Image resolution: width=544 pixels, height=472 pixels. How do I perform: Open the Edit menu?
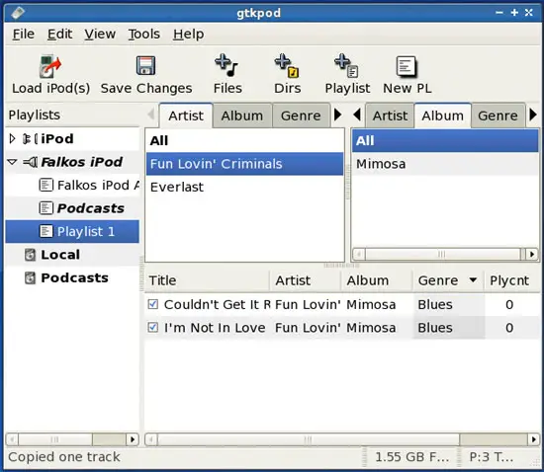click(59, 34)
